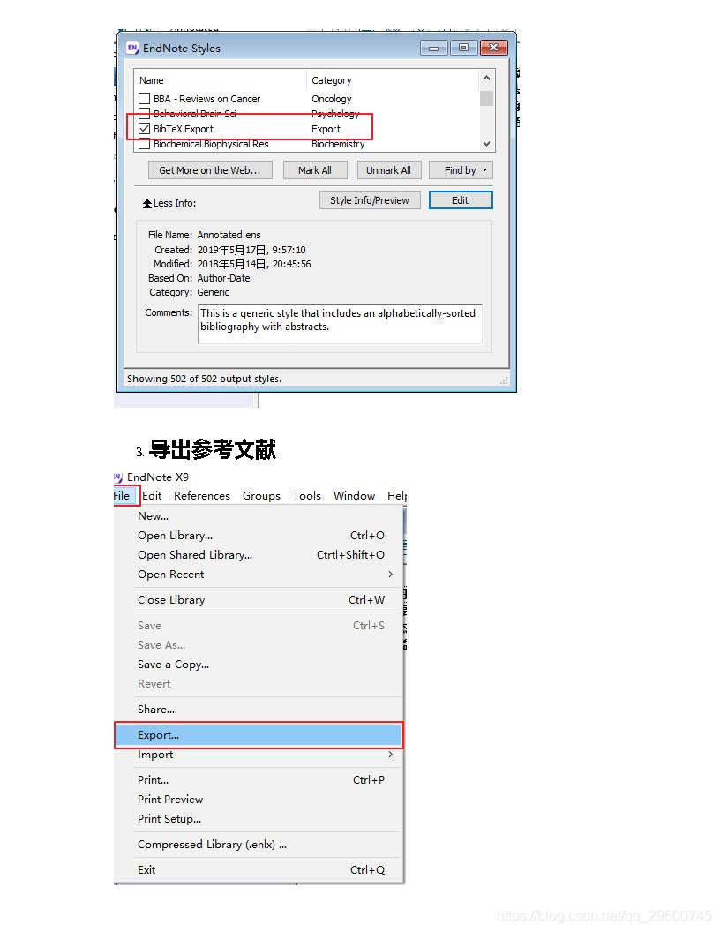Choose Print Setup... menu item
The height and width of the screenshot is (932, 720).
click(x=259, y=819)
